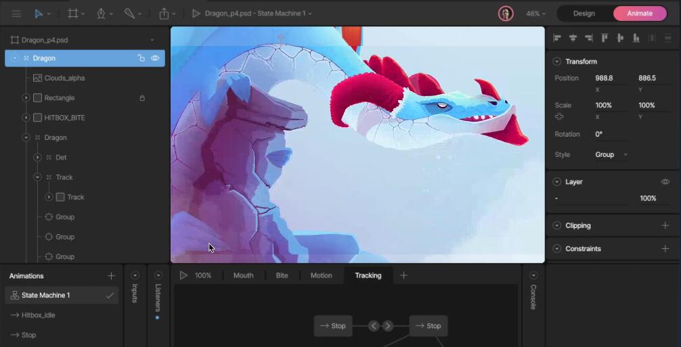Open the Style Group dropdown
Image resolution: width=681 pixels, height=347 pixels.
pos(611,154)
